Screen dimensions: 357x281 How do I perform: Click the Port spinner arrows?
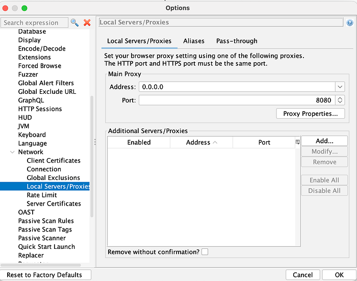click(340, 100)
